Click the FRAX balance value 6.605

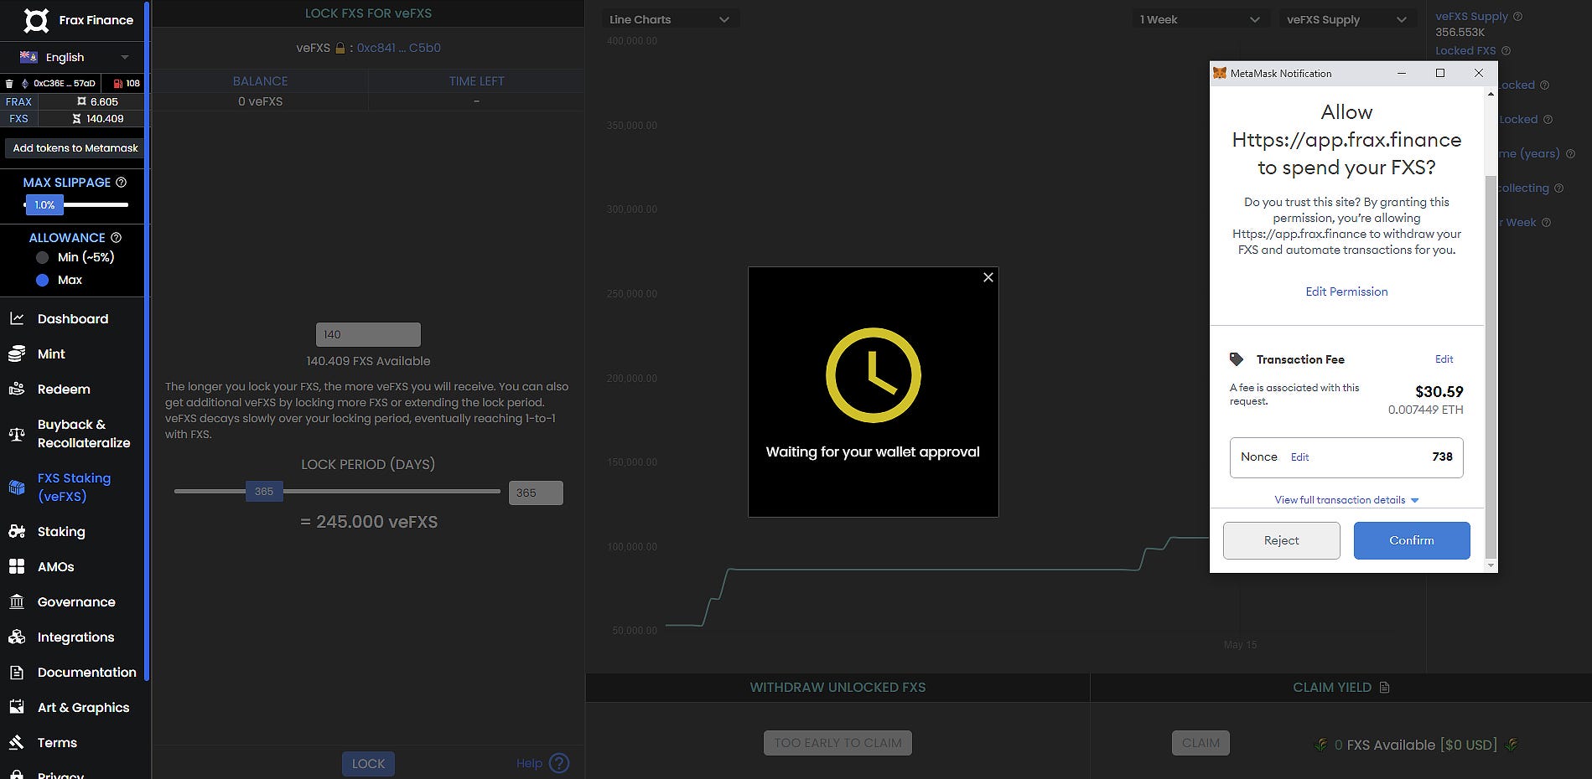pos(104,101)
